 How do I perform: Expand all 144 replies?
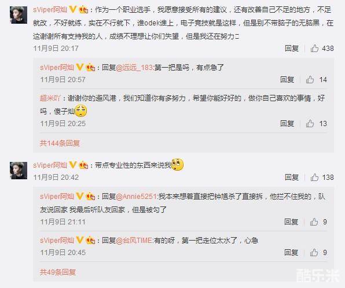(x=60, y=143)
